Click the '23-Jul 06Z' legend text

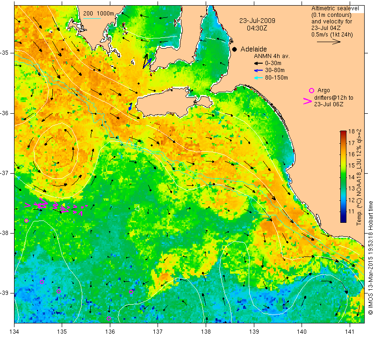pos(329,104)
